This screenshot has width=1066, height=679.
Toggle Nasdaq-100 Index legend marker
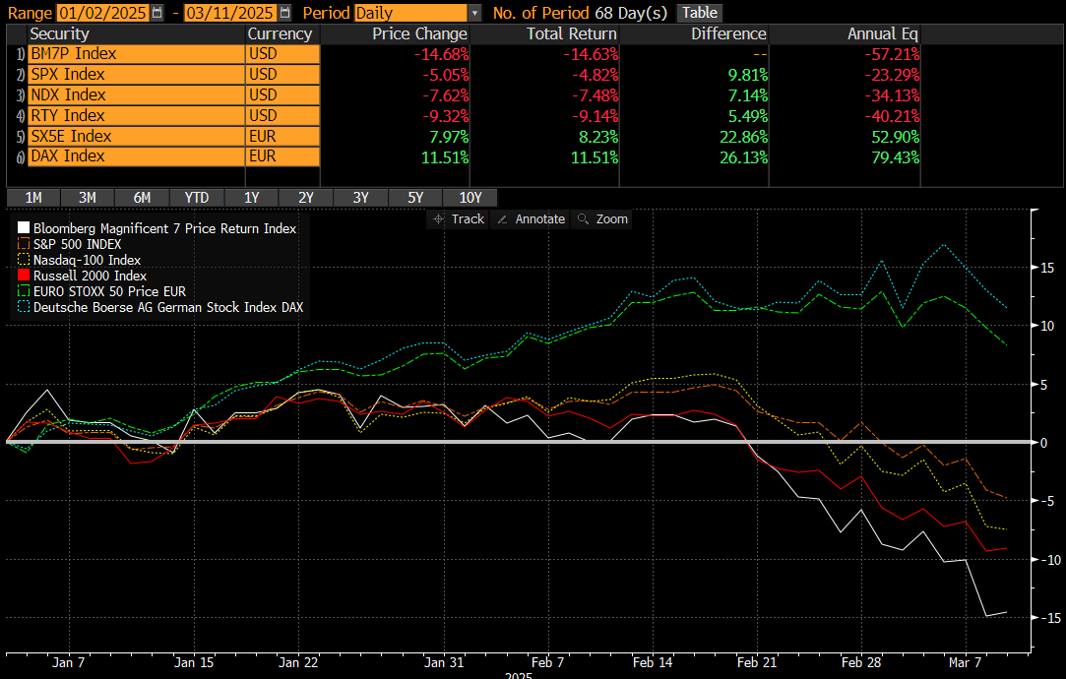click(24, 260)
